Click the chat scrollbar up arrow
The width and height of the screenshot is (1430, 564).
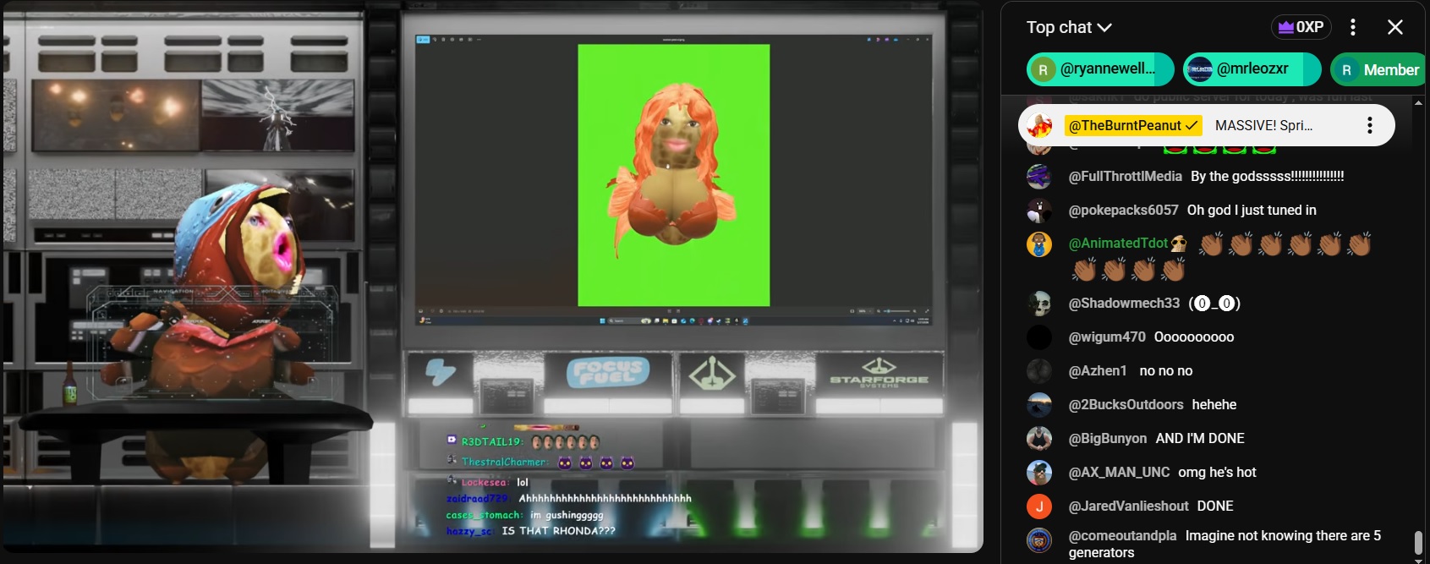[1418, 101]
